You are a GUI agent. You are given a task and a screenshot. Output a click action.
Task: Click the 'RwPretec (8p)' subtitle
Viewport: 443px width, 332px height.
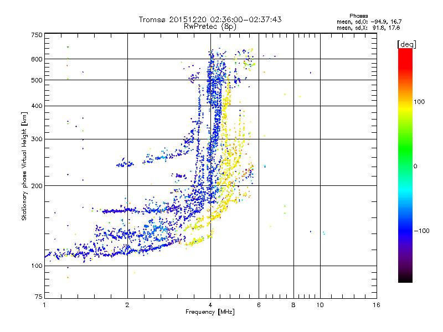(x=210, y=27)
